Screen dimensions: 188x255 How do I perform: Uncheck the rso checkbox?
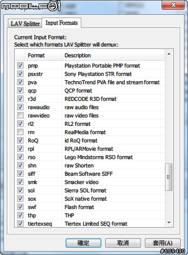(x=20, y=157)
